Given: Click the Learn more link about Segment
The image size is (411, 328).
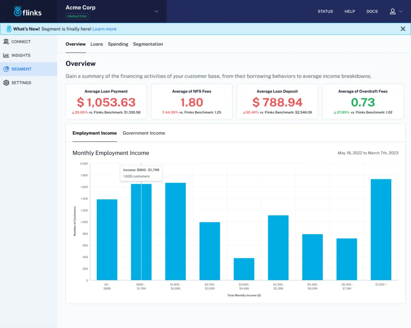Looking at the screenshot, I should click(x=104, y=29).
